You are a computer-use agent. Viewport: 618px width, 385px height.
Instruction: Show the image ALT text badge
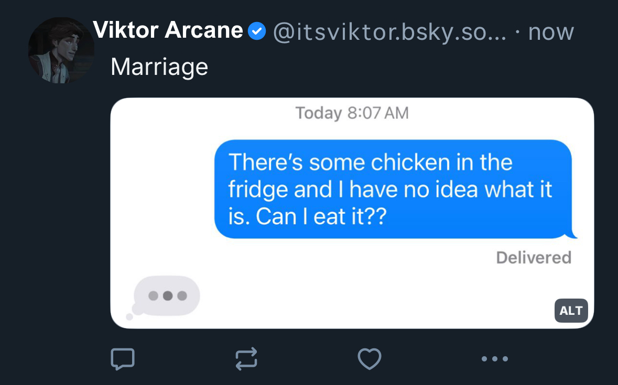coord(571,311)
